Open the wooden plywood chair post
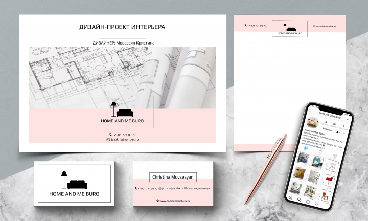 coord(325,196)
